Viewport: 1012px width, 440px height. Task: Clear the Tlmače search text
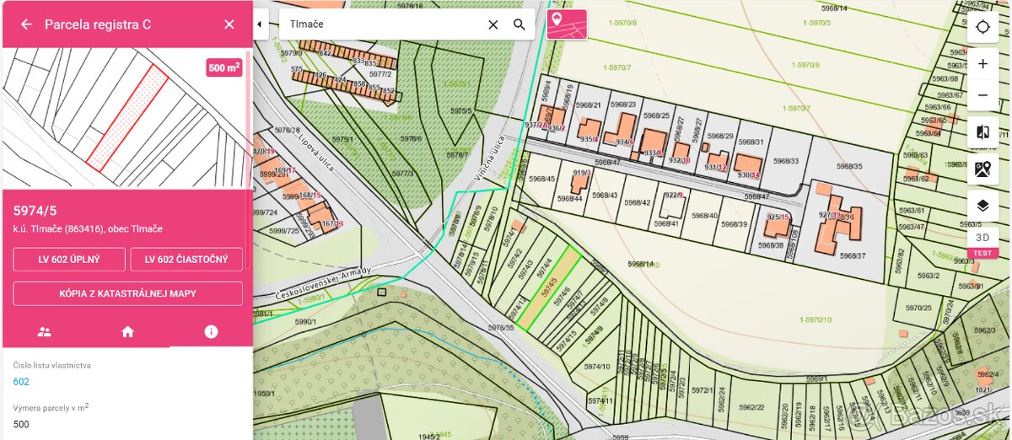point(493,24)
